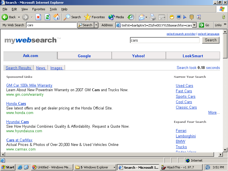
Task: Click the green Go arrow button
Action: tap(201, 25)
